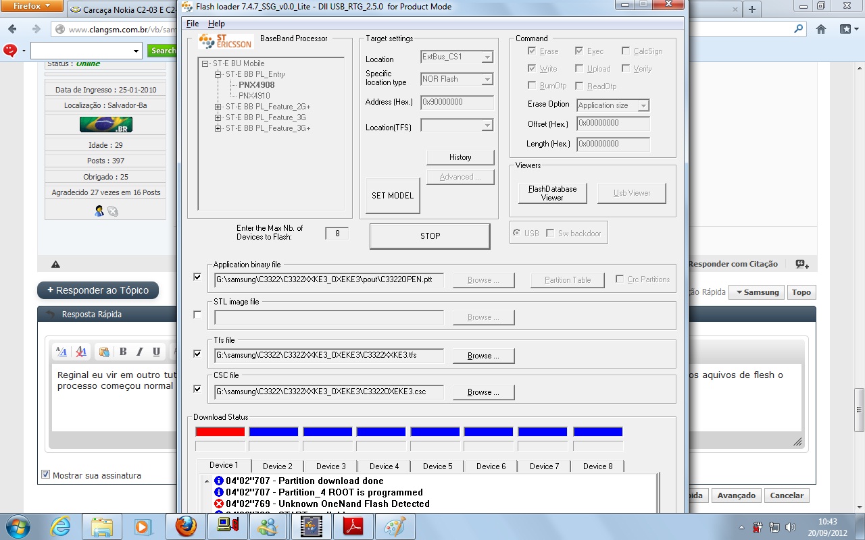The width and height of the screenshot is (865, 540).
Task: Click the red Ask toolbar logo icon
Action: [x=10, y=51]
